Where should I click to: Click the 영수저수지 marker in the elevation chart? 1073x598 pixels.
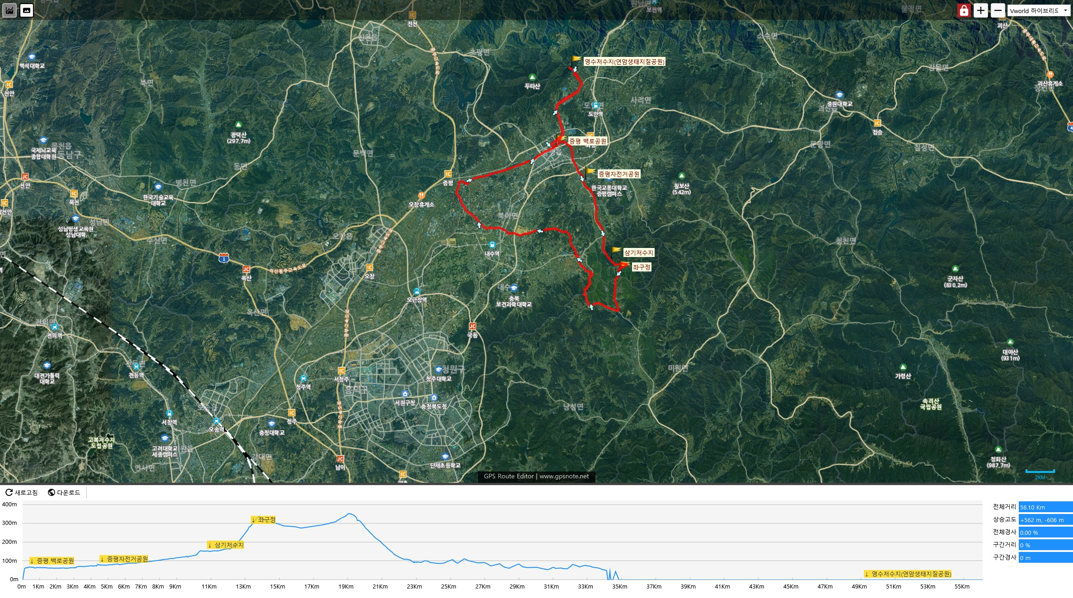(908, 574)
